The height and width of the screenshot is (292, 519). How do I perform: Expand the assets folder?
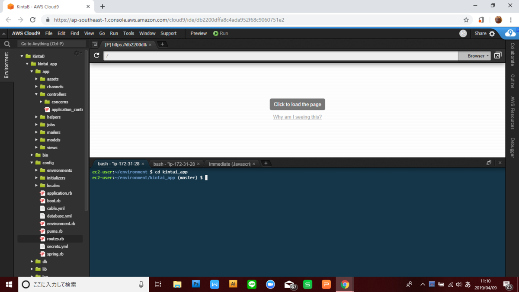coord(37,79)
